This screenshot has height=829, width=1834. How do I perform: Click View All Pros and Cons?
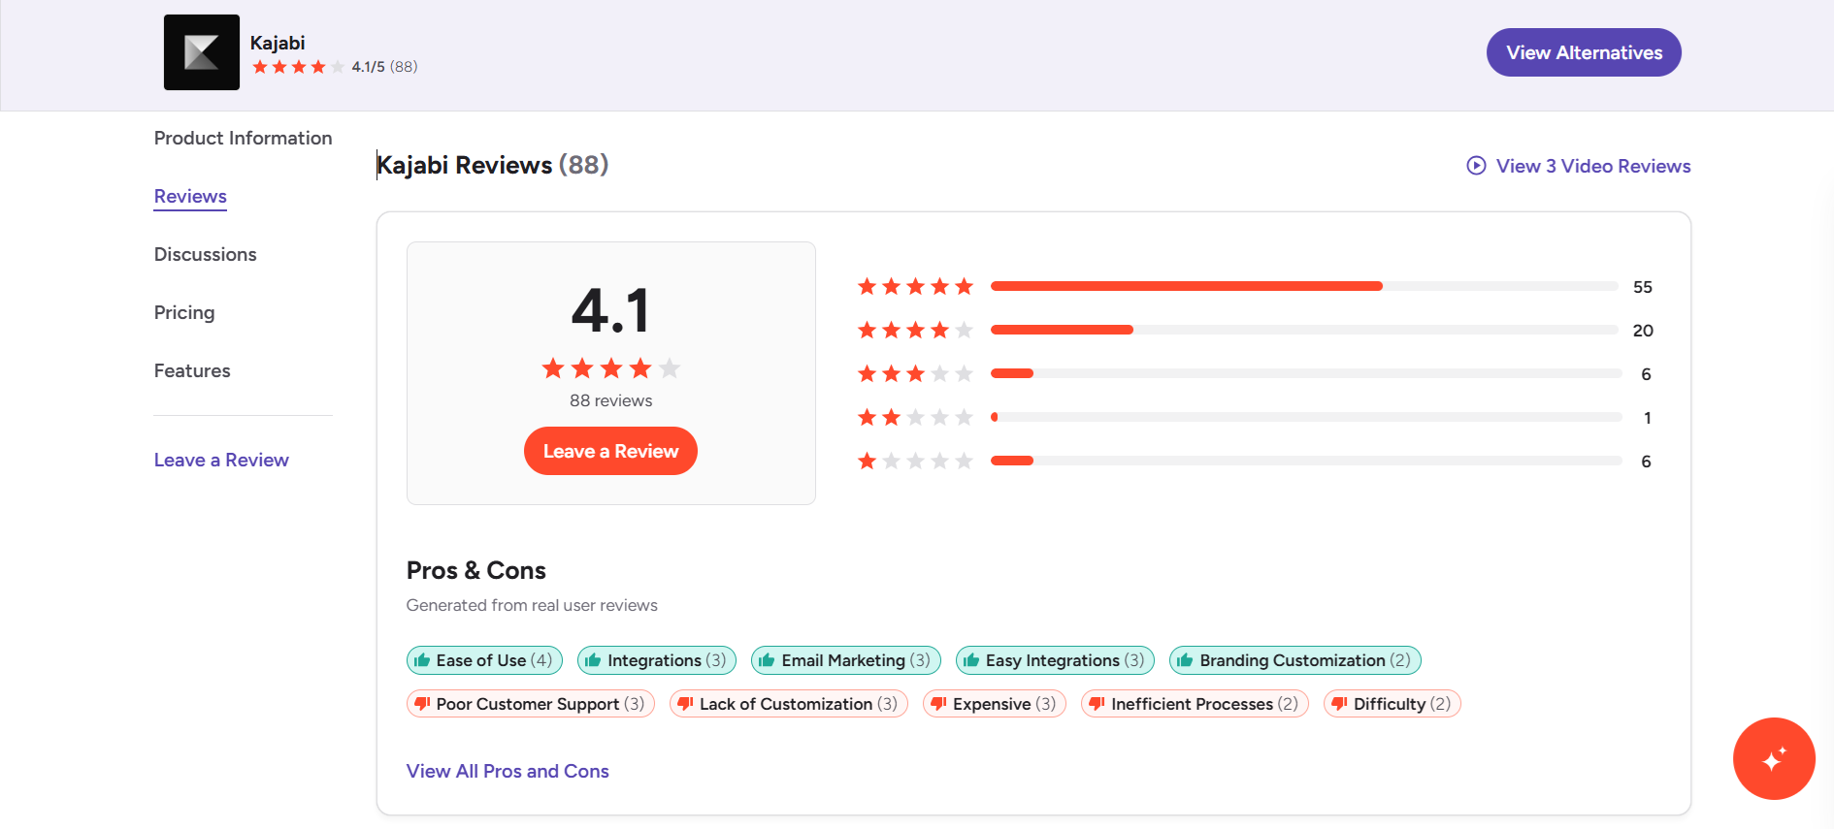[508, 771]
